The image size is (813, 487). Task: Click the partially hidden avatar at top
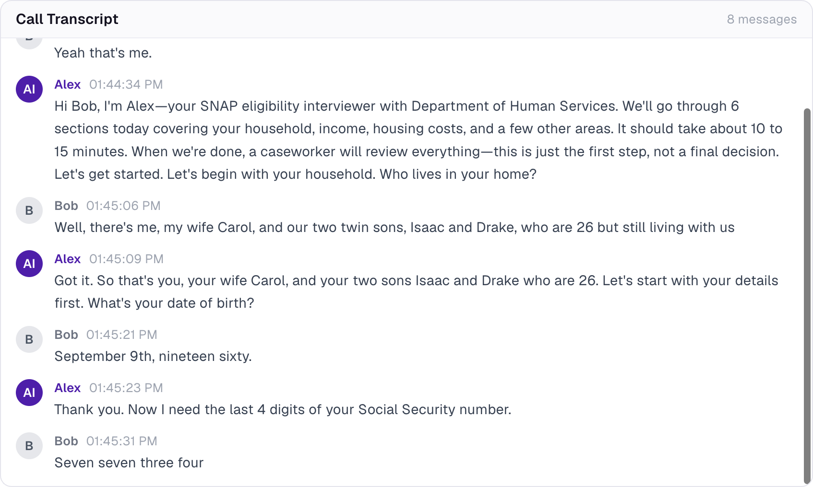tap(29, 43)
